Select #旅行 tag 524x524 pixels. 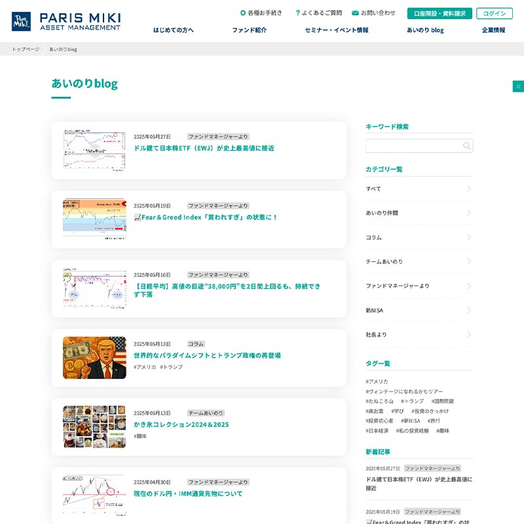434,421
